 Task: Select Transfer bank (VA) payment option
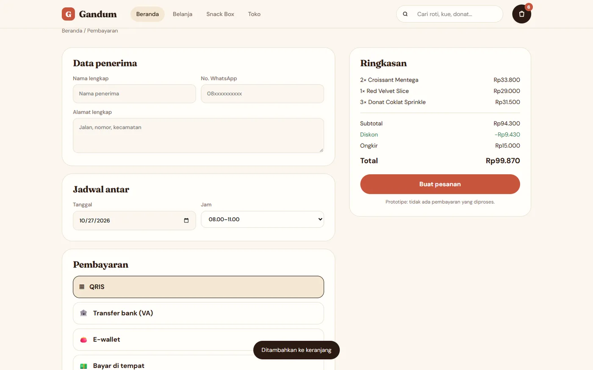pyautogui.click(x=198, y=313)
